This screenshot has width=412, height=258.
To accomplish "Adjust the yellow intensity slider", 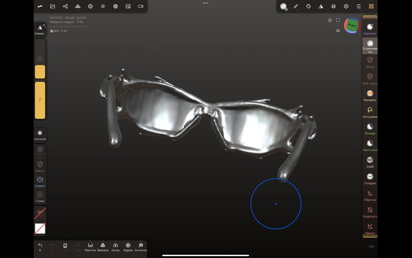I will tap(40, 100).
